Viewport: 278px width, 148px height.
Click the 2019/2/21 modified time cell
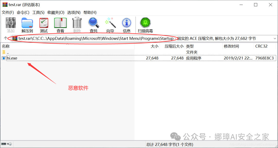tap(238, 58)
